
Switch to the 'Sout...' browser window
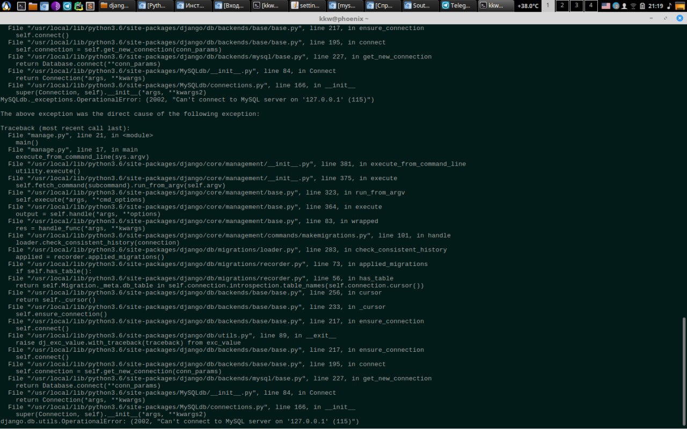[421, 6]
